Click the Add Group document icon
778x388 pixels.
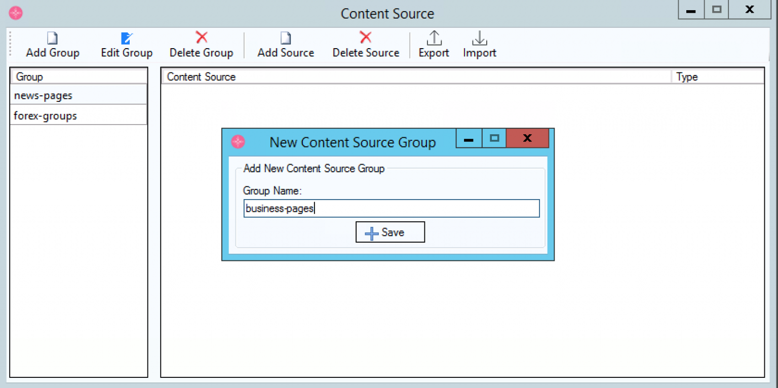pyautogui.click(x=52, y=37)
